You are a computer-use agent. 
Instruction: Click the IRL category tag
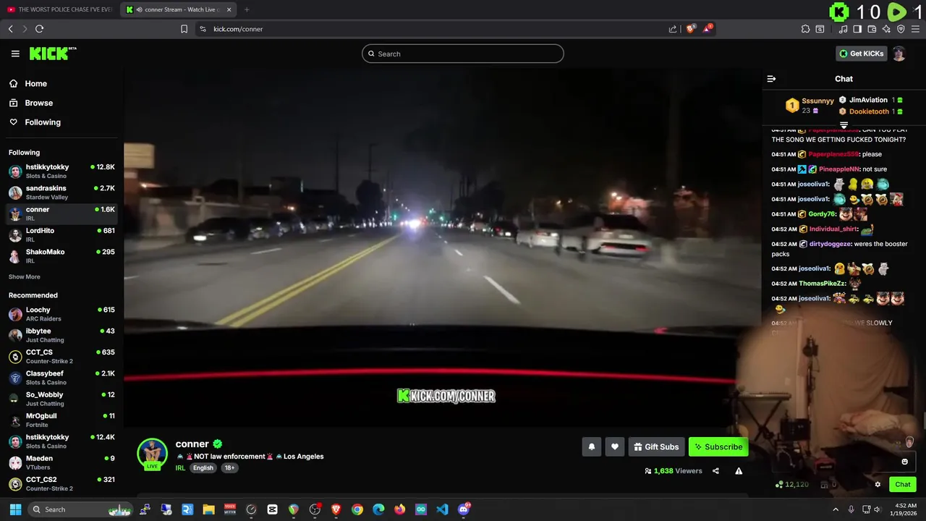click(x=180, y=468)
